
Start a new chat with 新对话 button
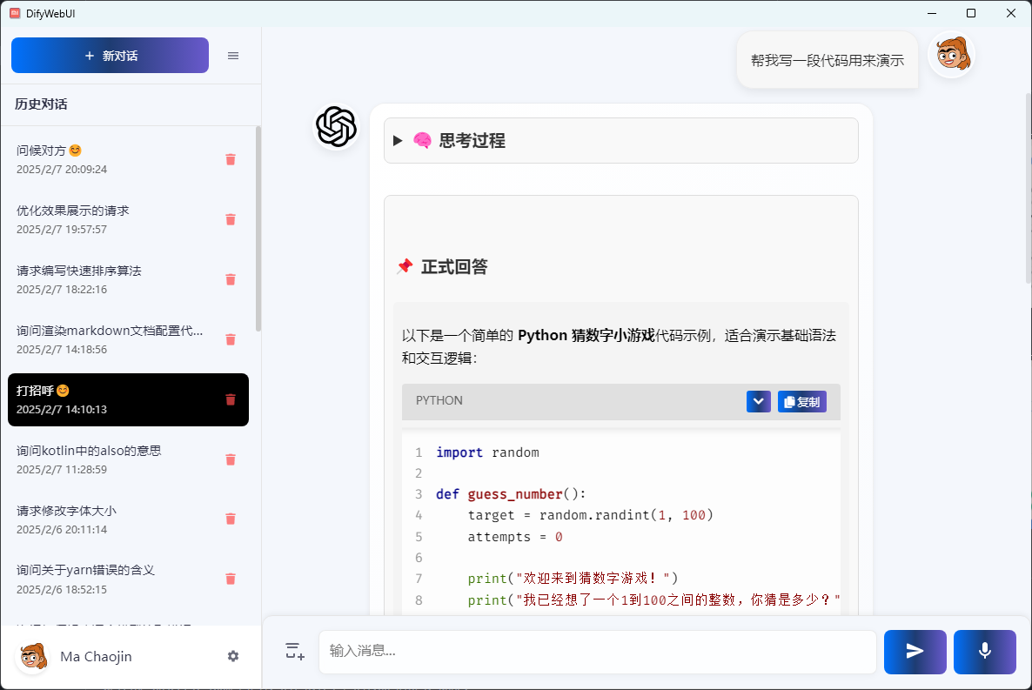click(x=110, y=56)
